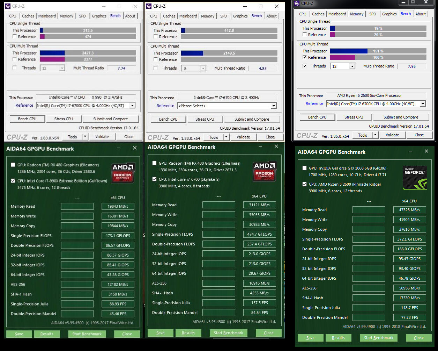Open Memory tab in middle CPU-Z

click(208, 16)
